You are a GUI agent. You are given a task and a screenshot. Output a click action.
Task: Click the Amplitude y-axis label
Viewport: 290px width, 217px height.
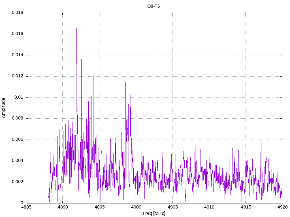point(3,108)
